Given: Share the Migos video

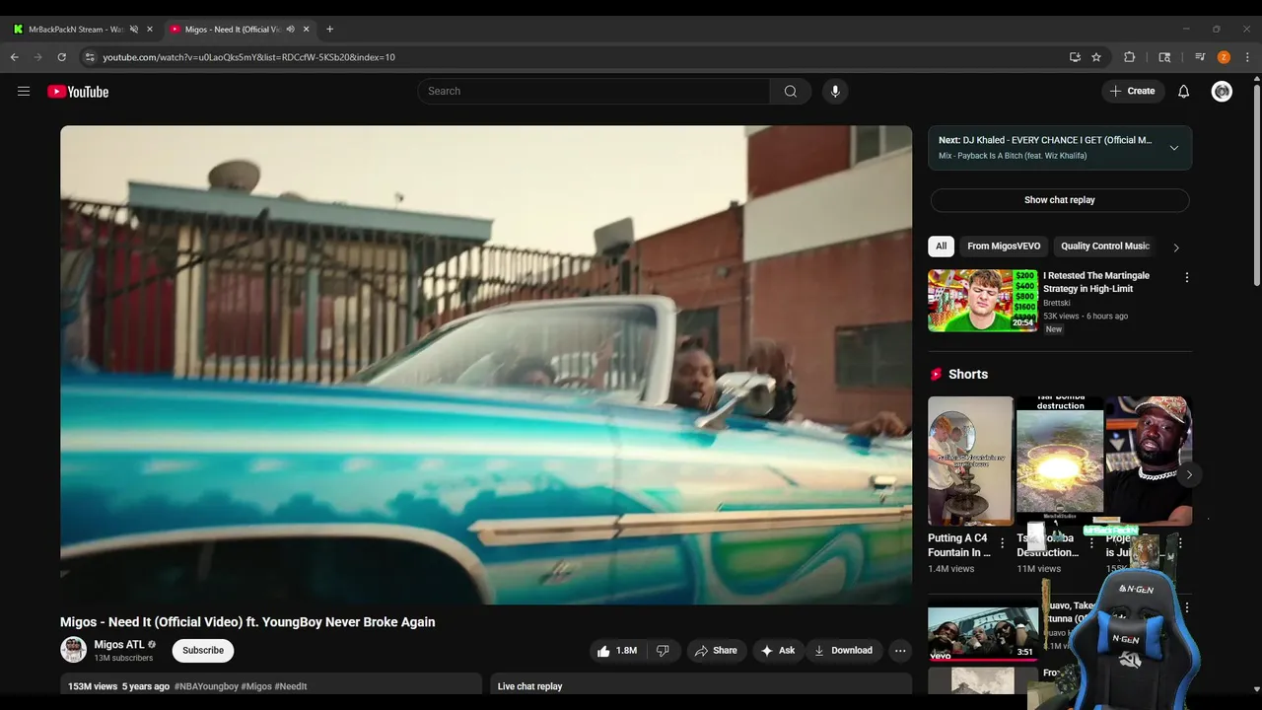Looking at the screenshot, I should pos(716,651).
